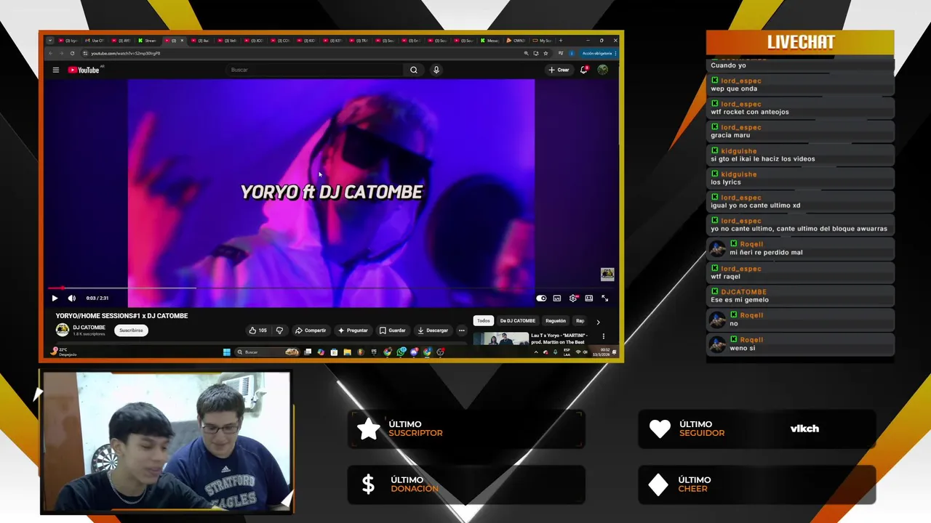Viewport: 931px width, 523px height.
Task: Open the DJ CATOMBE channel name link
Action: 89,328
